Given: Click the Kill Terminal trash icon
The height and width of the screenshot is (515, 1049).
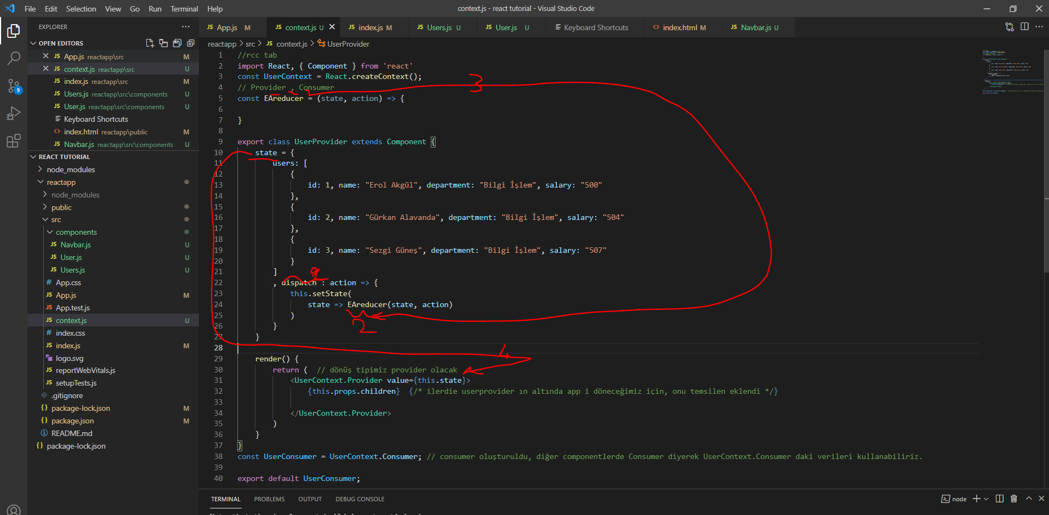Looking at the screenshot, I should (1014, 499).
